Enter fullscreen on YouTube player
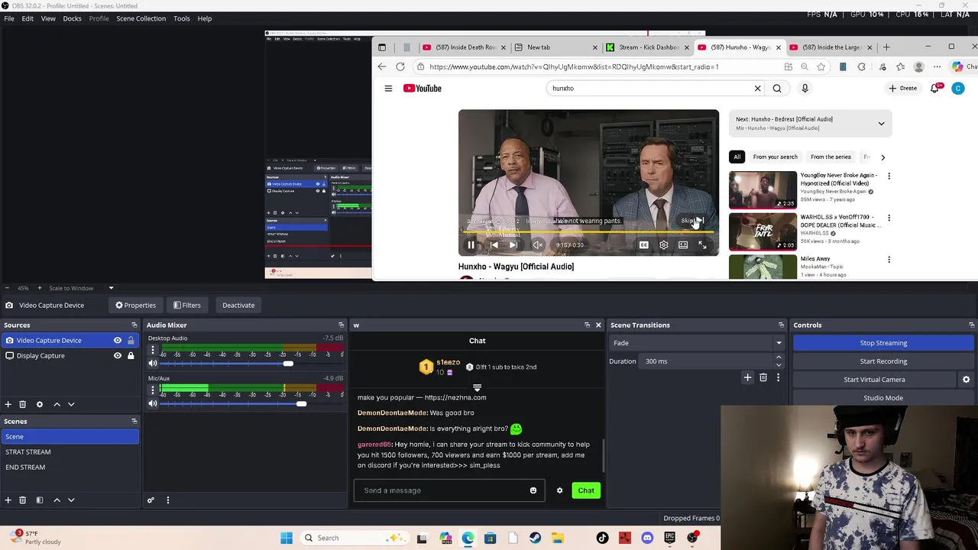 [702, 245]
